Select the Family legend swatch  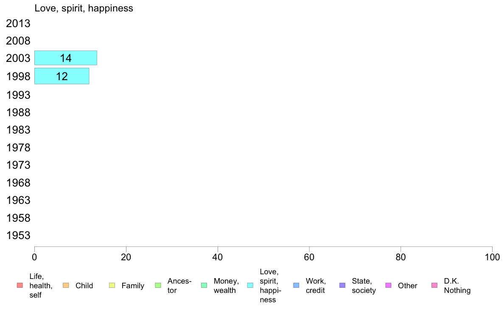(112, 285)
